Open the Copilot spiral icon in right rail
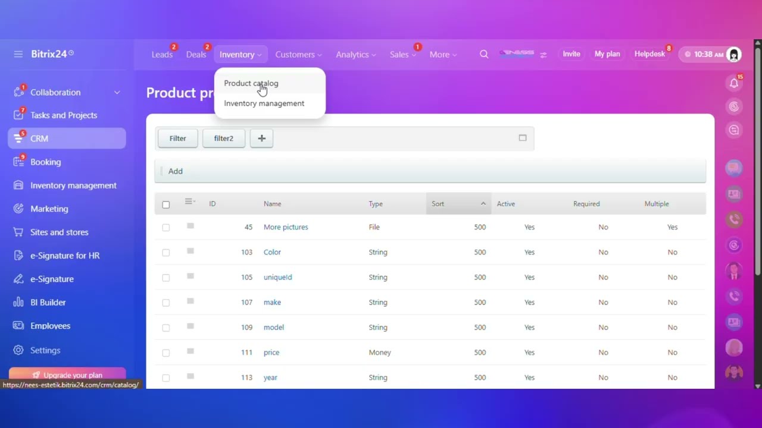762x428 pixels. [x=734, y=107]
